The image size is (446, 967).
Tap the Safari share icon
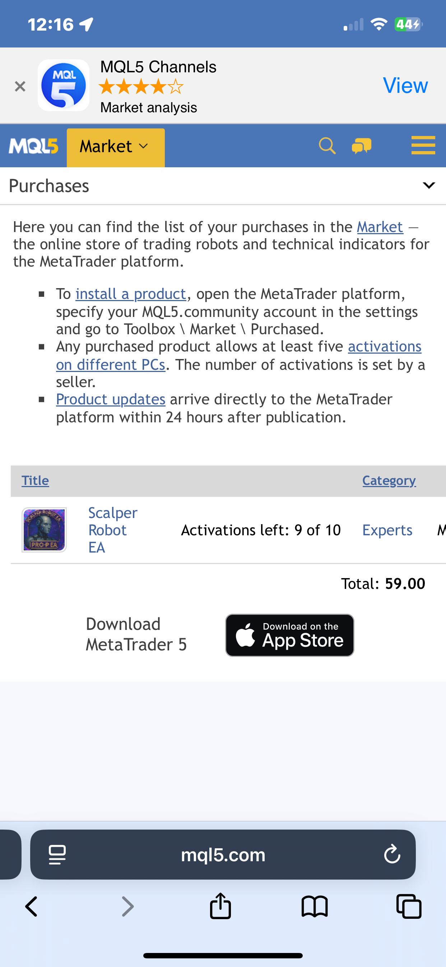[220, 906]
